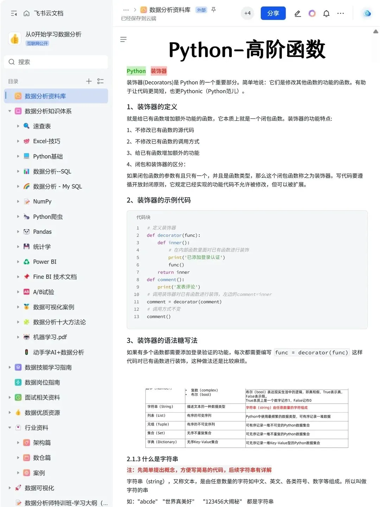
Task: Click the 外部 tag next to title
Action: click(x=201, y=10)
